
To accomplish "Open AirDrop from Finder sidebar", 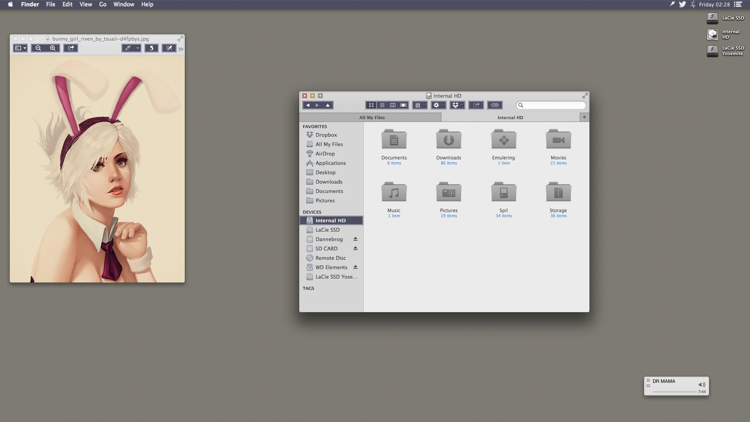I will click(x=331, y=154).
